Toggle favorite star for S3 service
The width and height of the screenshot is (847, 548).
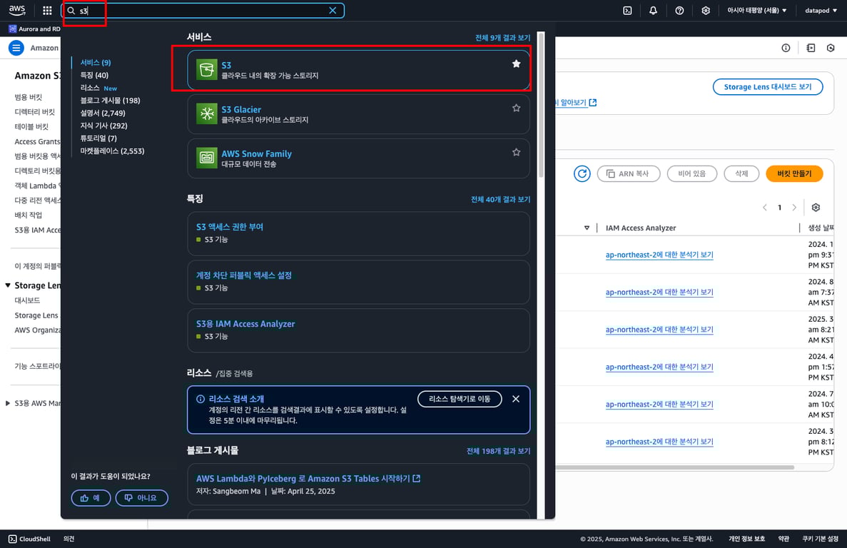click(517, 64)
